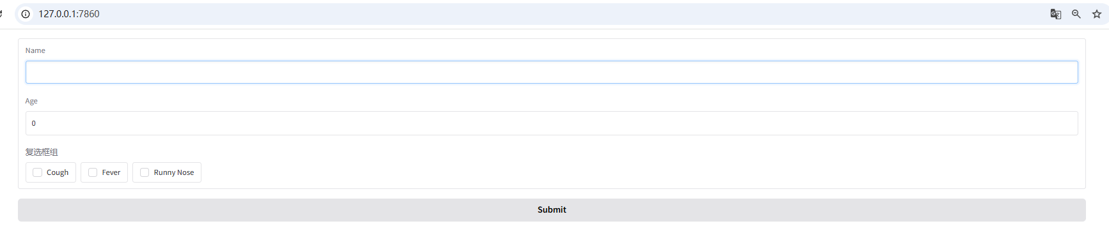This screenshot has height=242, width=1109.
Task: Open the site information icon
Action: click(26, 14)
